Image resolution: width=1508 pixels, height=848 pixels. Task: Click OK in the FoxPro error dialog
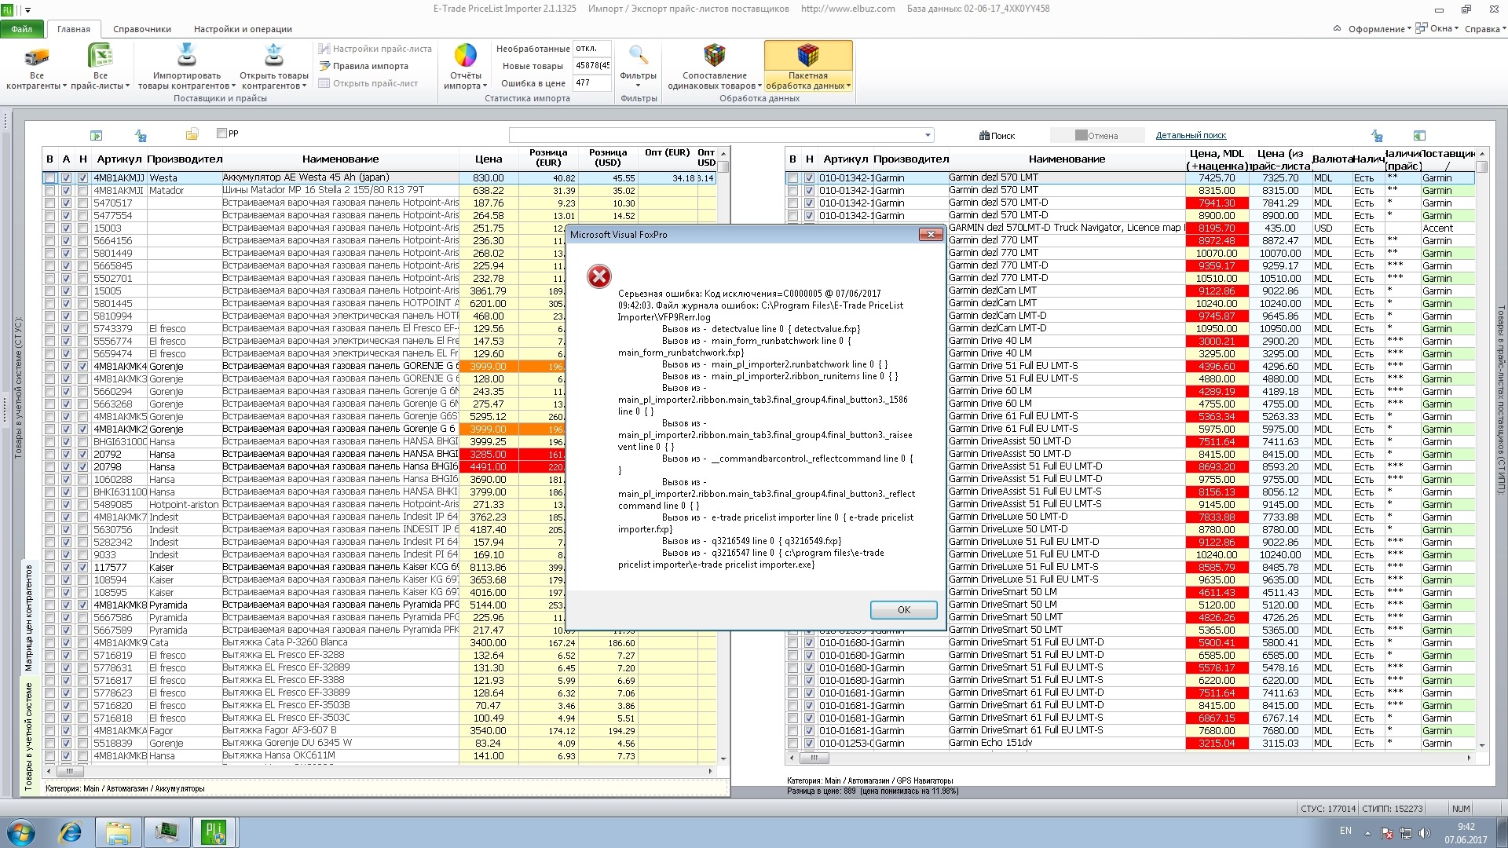coord(903,610)
